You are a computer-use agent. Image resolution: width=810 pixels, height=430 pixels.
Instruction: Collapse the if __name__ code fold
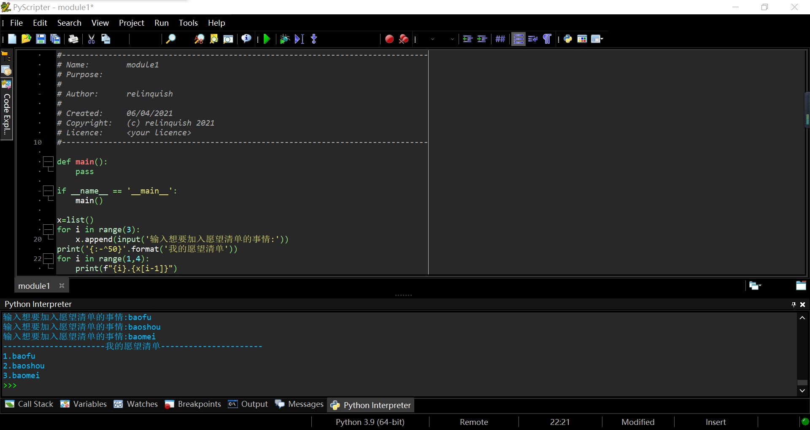click(x=49, y=191)
